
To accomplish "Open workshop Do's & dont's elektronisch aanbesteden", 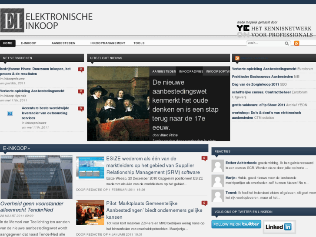I will point(266,115).
